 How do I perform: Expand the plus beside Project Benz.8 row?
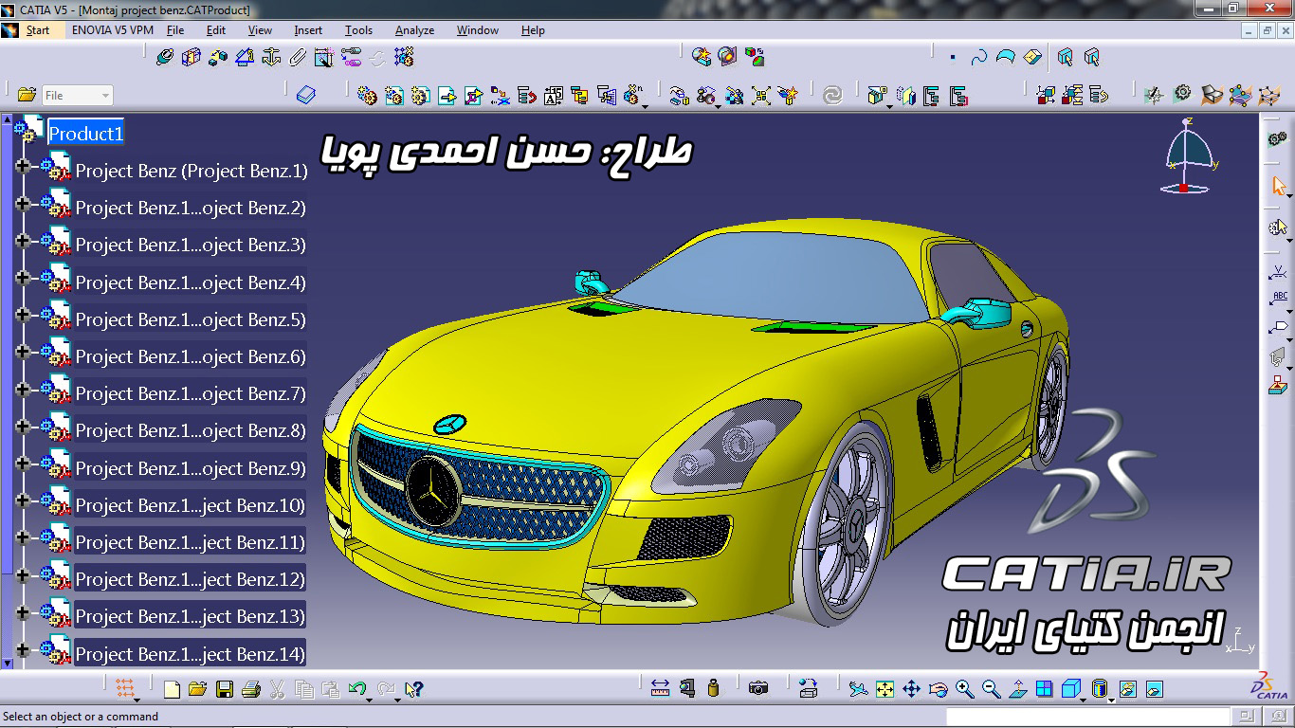pyautogui.click(x=23, y=427)
